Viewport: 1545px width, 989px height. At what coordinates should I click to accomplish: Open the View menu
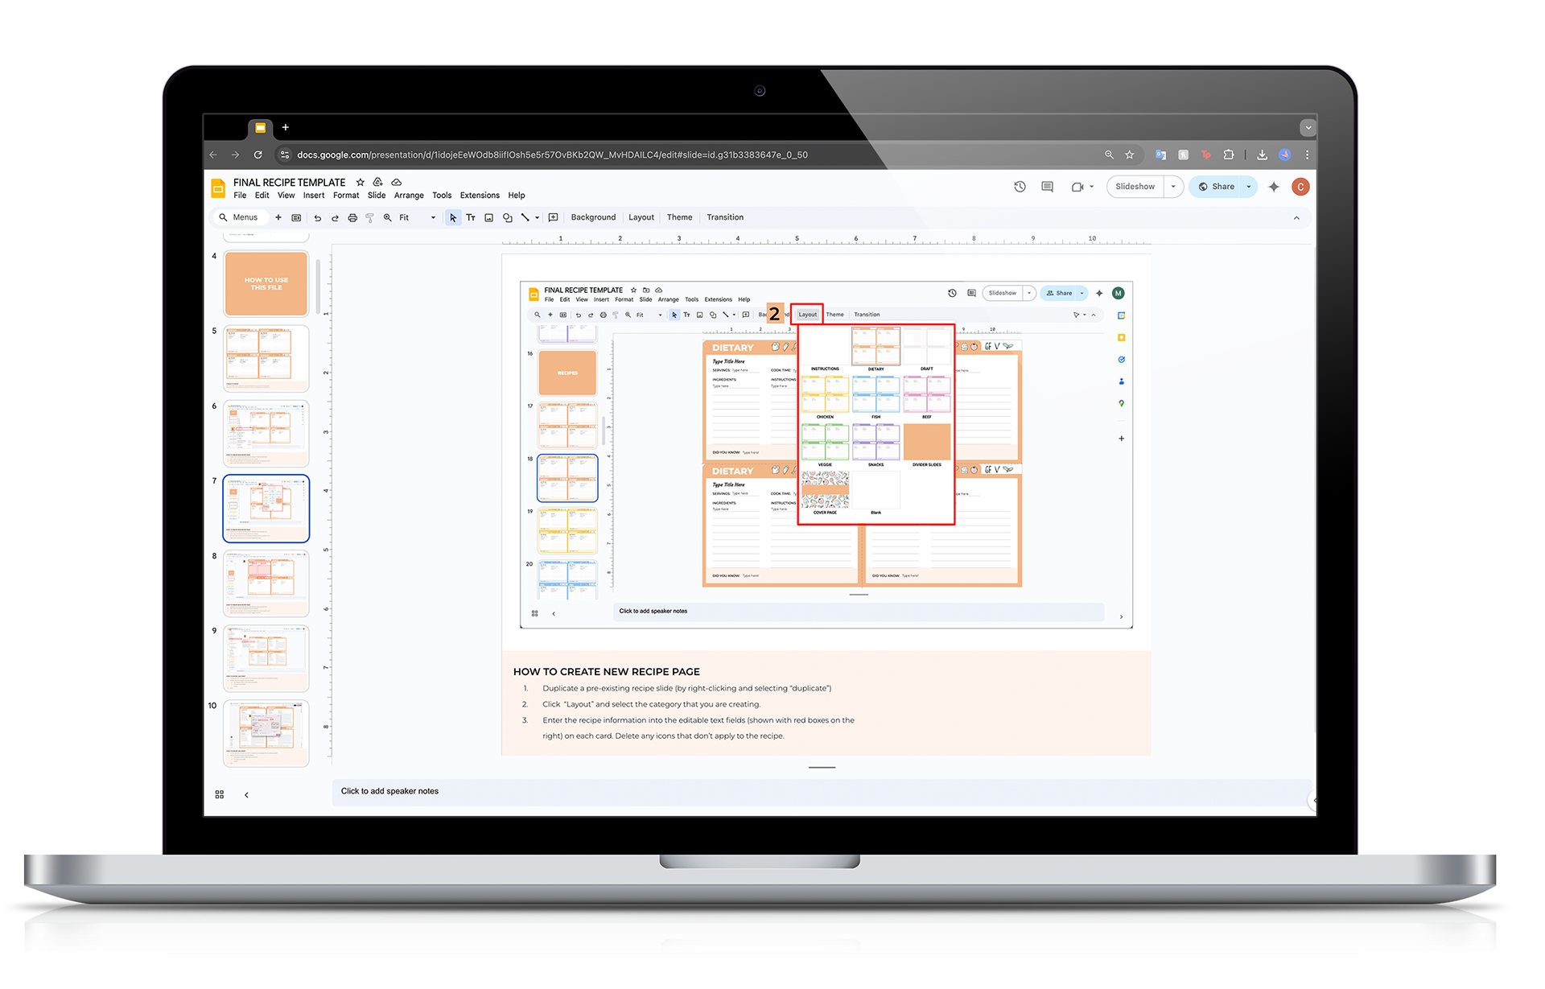click(x=286, y=196)
